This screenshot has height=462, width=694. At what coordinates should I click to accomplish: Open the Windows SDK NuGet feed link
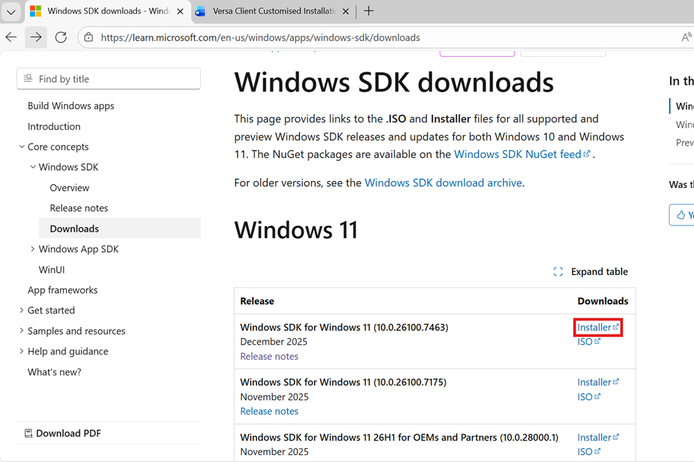tap(522, 154)
